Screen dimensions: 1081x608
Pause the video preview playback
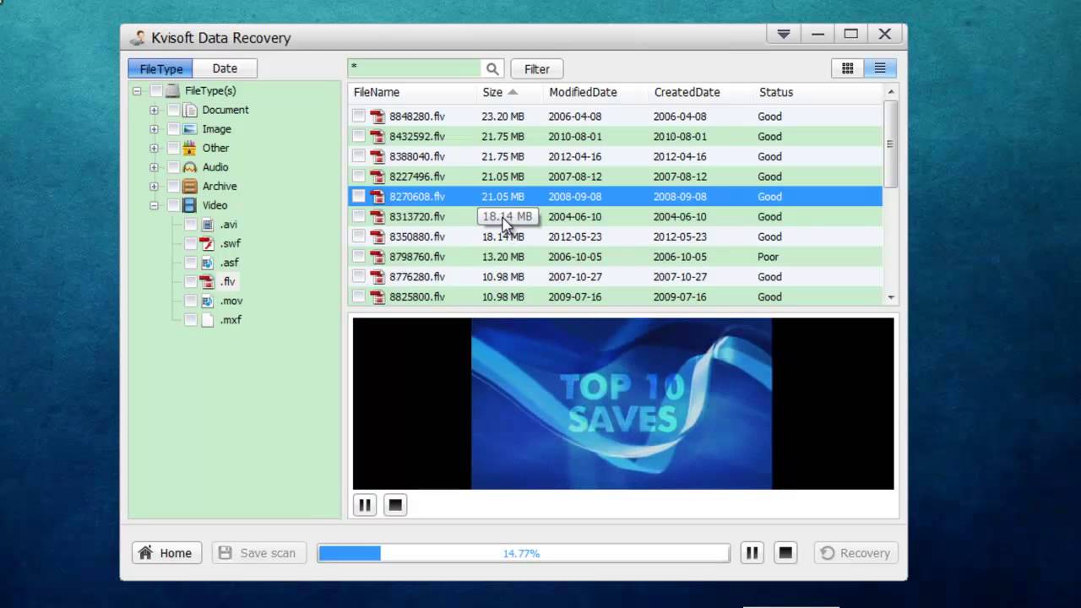(365, 505)
